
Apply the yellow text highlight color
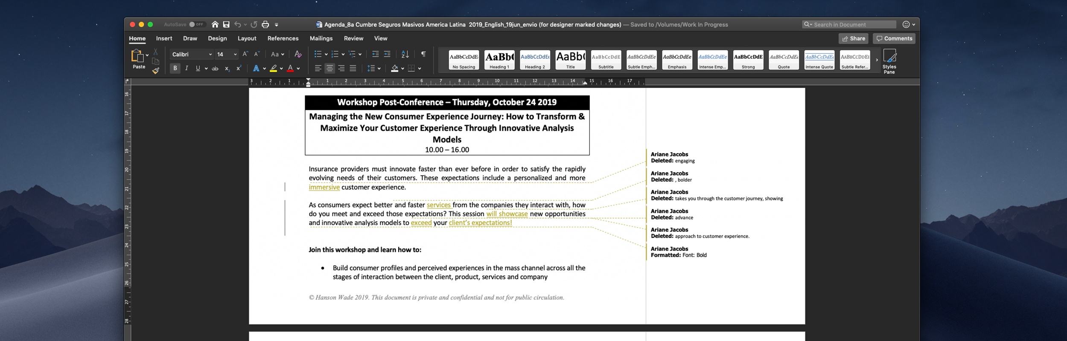pyautogui.click(x=274, y=68)
